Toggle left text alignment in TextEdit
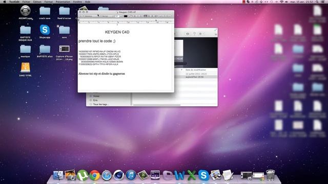The width and height of the screenshot is (328, 184). point(146,16)
